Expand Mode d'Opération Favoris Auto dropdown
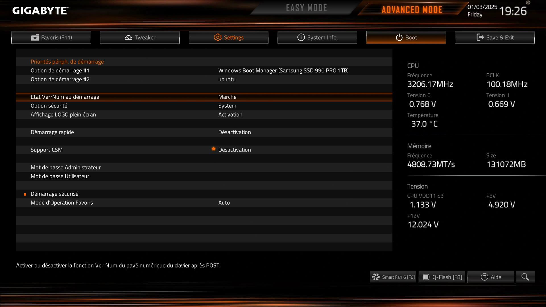 point(224,202)
